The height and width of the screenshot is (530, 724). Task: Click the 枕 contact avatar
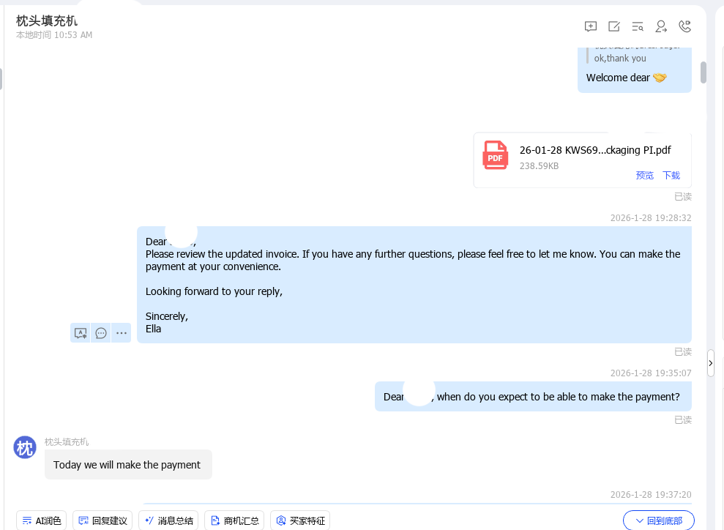[x=25, y=447]
